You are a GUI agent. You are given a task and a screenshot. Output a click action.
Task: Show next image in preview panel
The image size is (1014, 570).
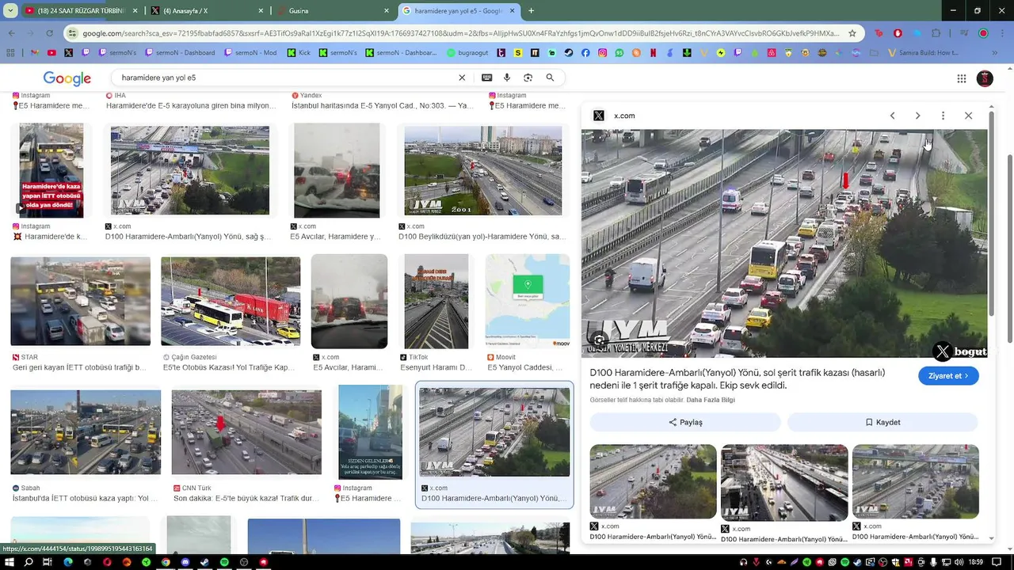click(x=917, y=116)
